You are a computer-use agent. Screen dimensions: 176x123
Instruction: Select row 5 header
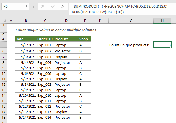4,45
